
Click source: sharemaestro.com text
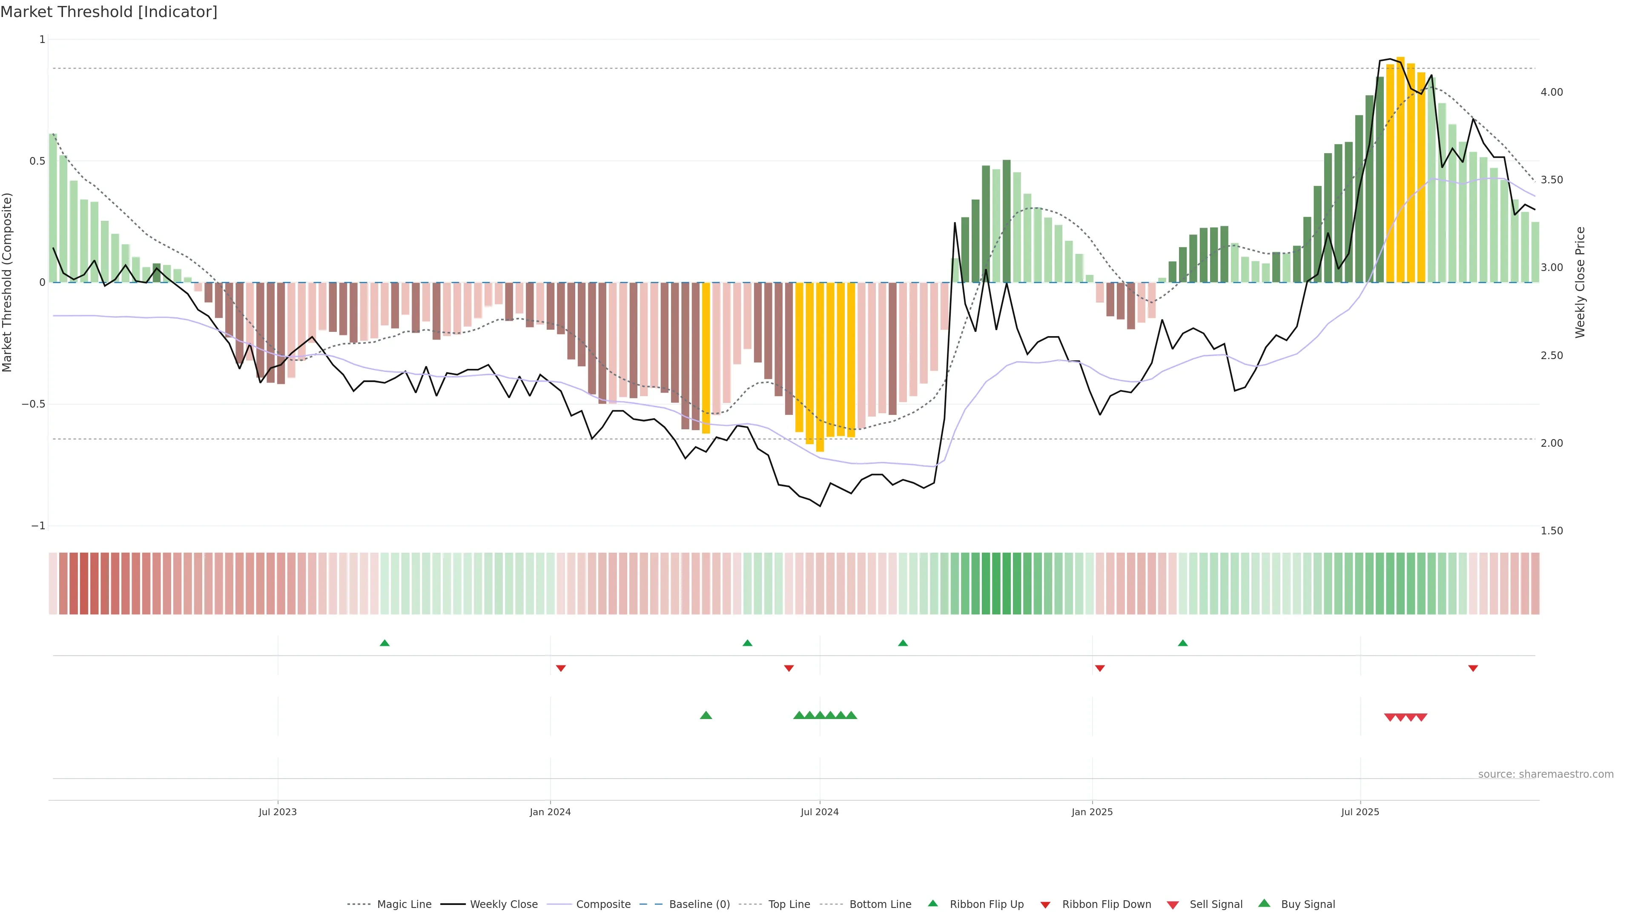coord(1546,774)
